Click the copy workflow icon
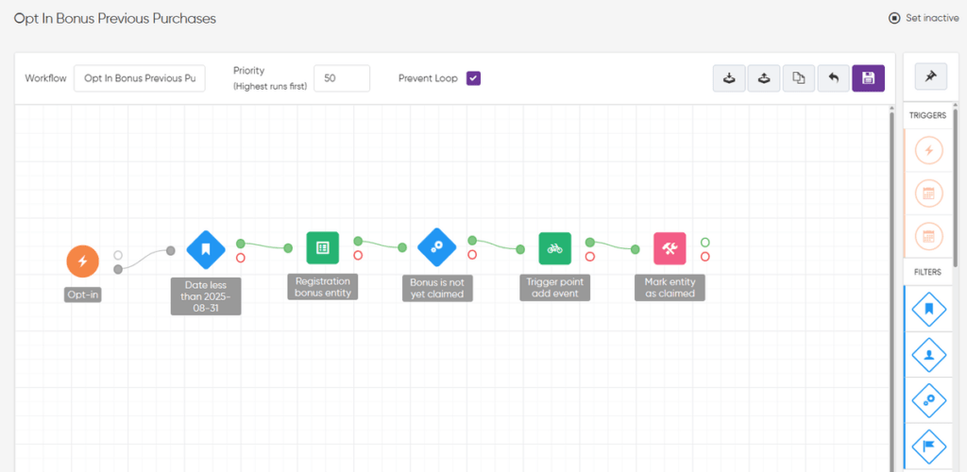The image size is (967, 472). pyautogui.click(x=799, y=78)
